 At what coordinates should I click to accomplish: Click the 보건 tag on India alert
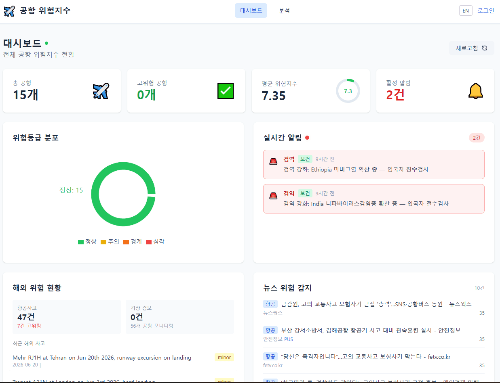305,193
